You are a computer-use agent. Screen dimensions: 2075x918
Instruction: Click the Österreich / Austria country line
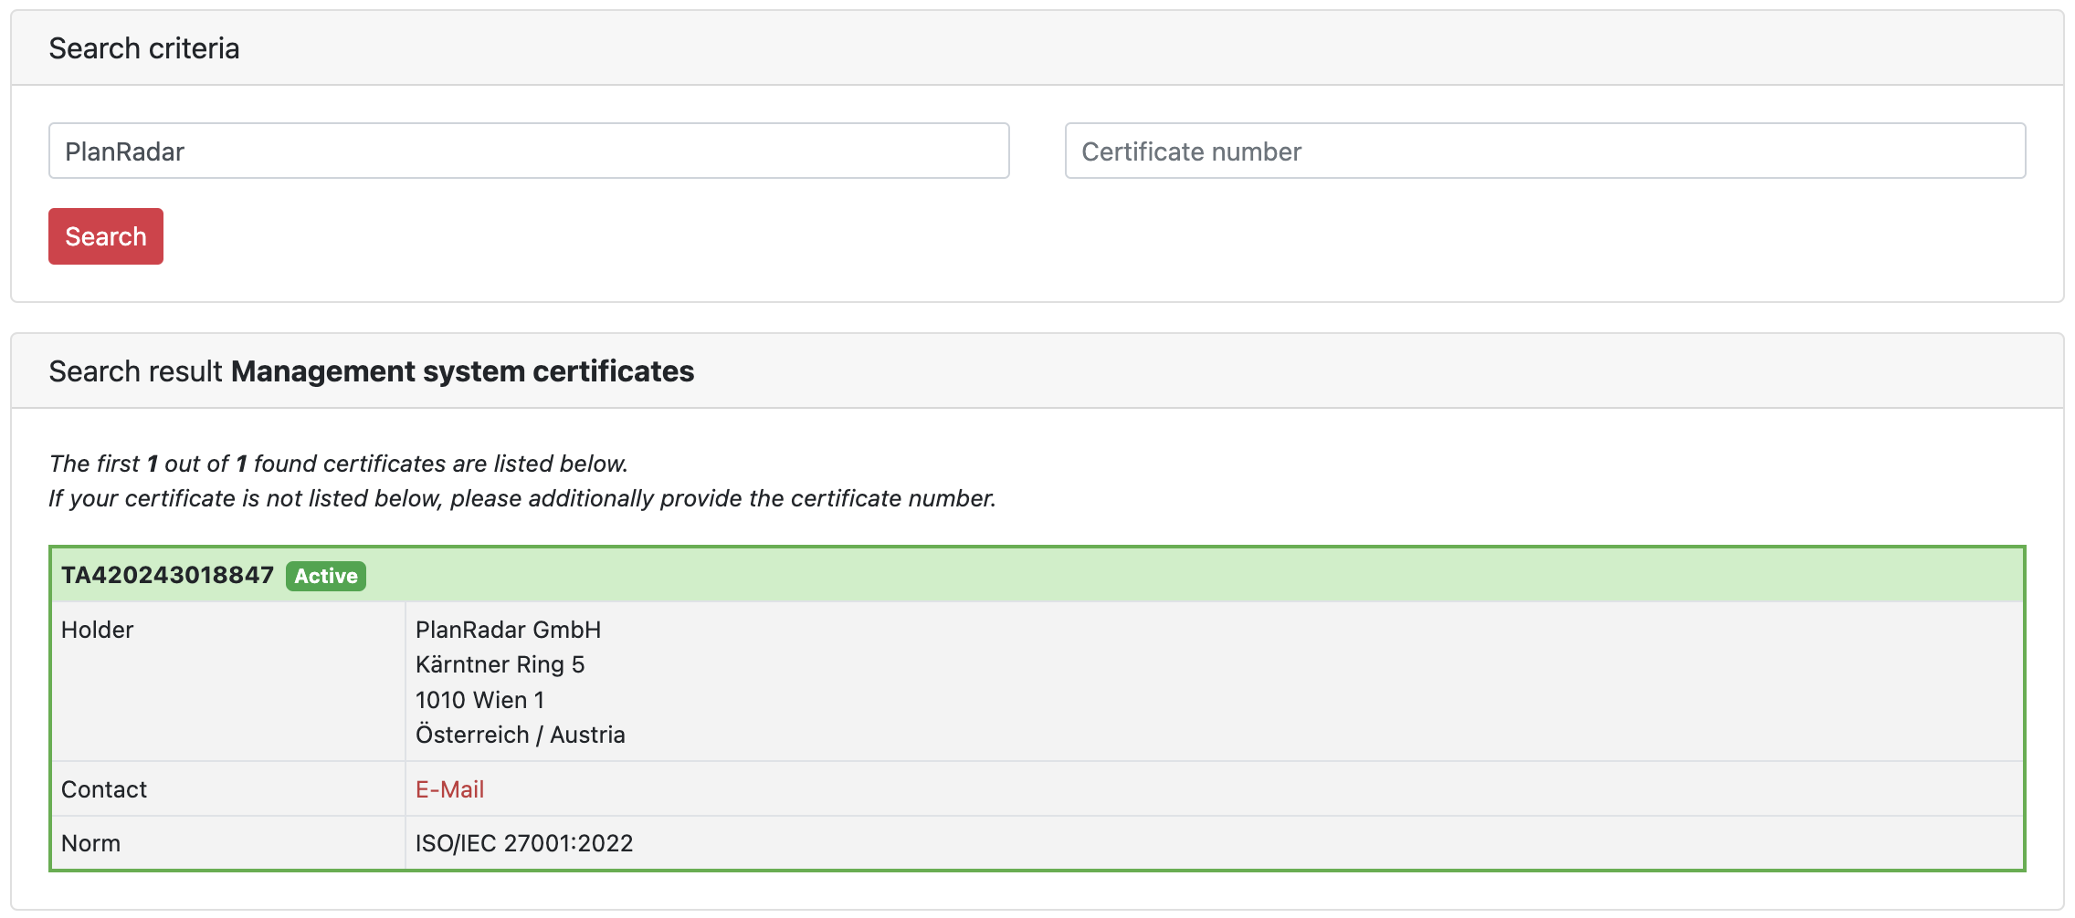pyautogui.click(x=520, y=735)
